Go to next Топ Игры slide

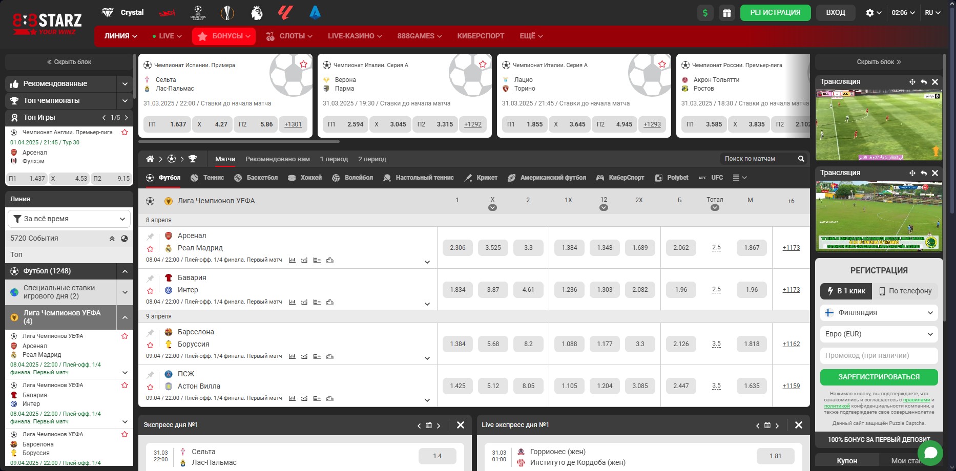pos(127,118)
